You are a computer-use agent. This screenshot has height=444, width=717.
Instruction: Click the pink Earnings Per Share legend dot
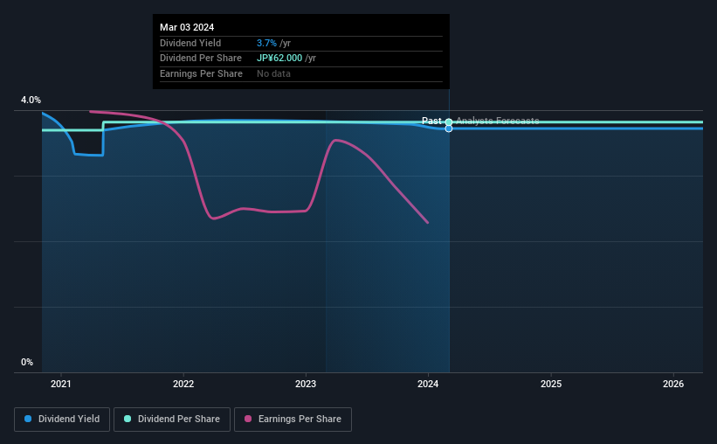pos(248,419)
